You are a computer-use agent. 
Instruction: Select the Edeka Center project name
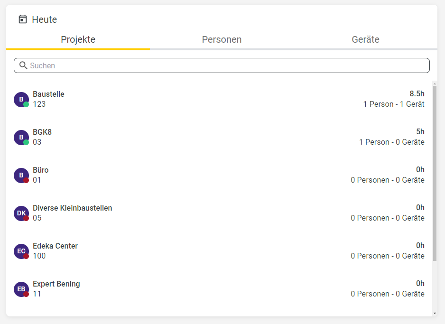pyautogui.click(x=56, y=246)
